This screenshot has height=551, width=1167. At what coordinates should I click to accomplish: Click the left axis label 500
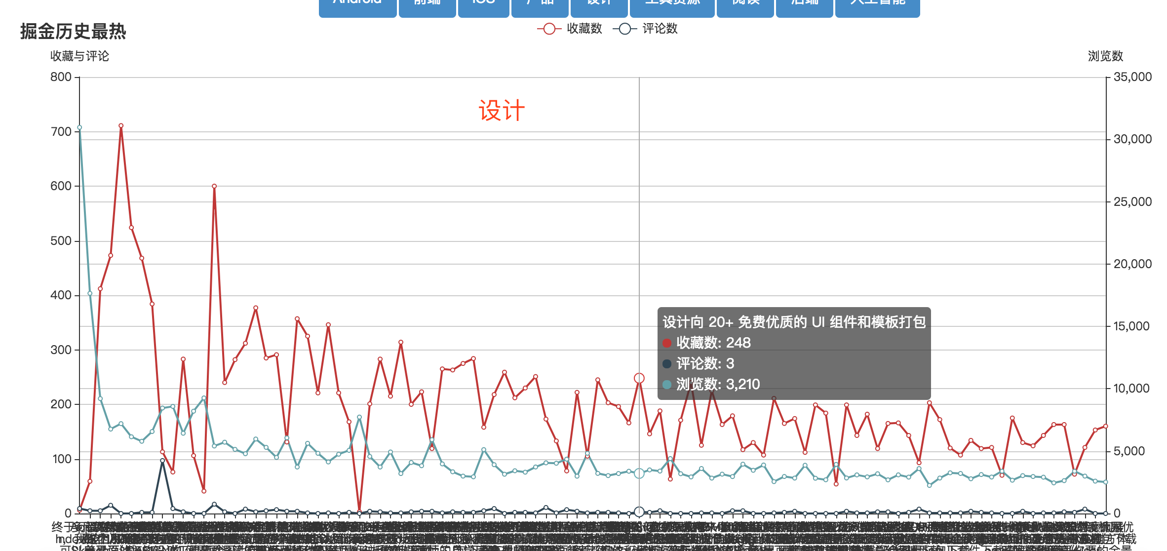click(x=61, y=241)
